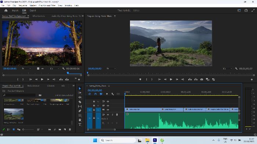Open Source monitor zoom level Fit dropdown
The width and height of the screenshot is (257, 144).
26,69
